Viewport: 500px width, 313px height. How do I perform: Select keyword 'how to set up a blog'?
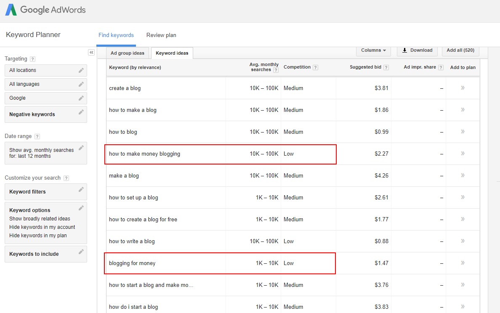click(x=133, y=198)
